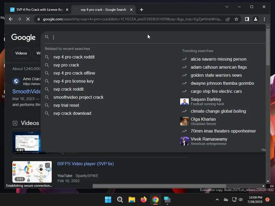Viewport: 275px width, 206px height.
Task: Click the horizontal scrollbar of the page
Action: click(x=159, y=186)
